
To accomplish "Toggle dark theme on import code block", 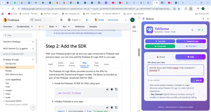I will click(112, 108).
